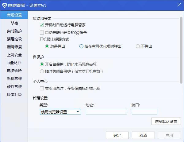Screen dimensions: 184x142
Task: Click the 个人中心 section heading
Action: coord(40,81)
